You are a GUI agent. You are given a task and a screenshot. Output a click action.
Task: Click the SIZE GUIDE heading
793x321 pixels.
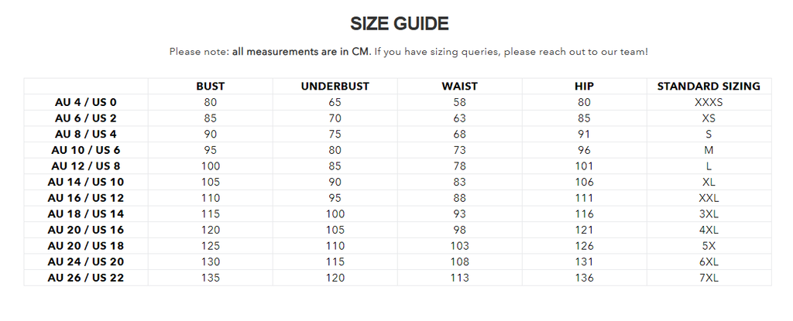point(399,23)
